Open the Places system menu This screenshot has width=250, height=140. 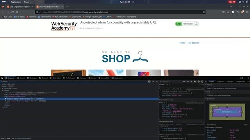(x=27, y=2)
